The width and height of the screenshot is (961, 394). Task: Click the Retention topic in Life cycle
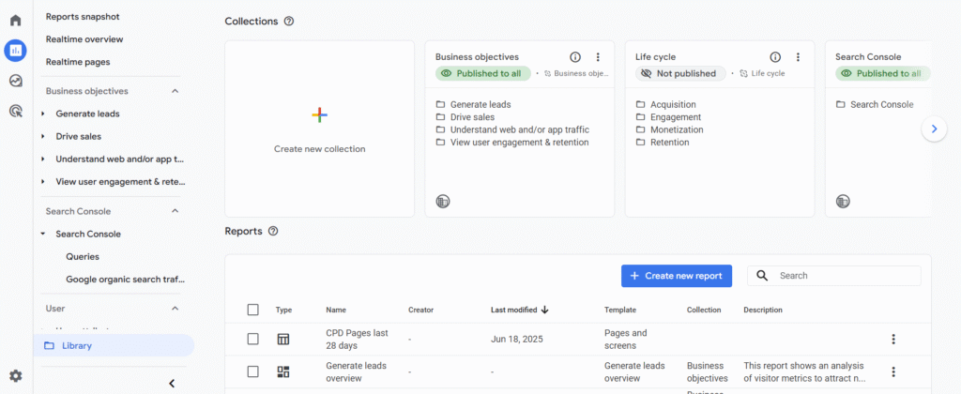(x=670, y=143)
